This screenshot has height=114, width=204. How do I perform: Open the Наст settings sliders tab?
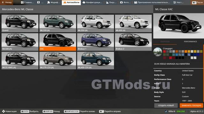(x=178, y=3)
